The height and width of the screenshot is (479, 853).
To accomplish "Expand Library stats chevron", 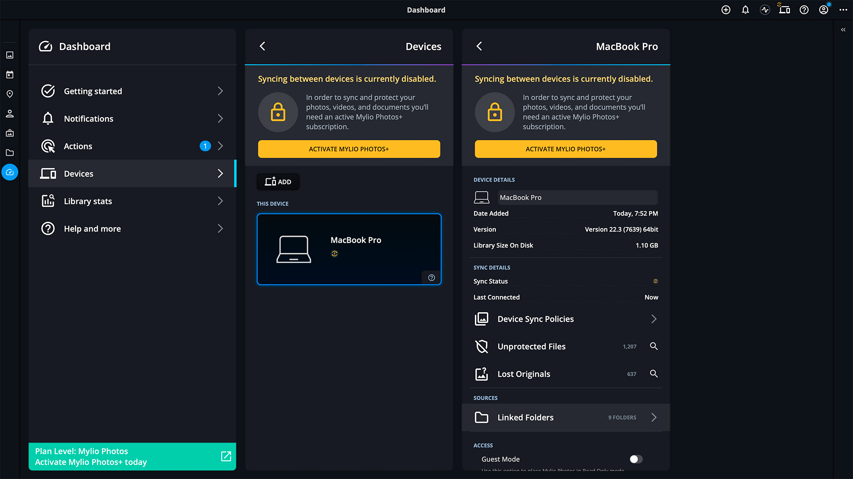I will [220, 201].
